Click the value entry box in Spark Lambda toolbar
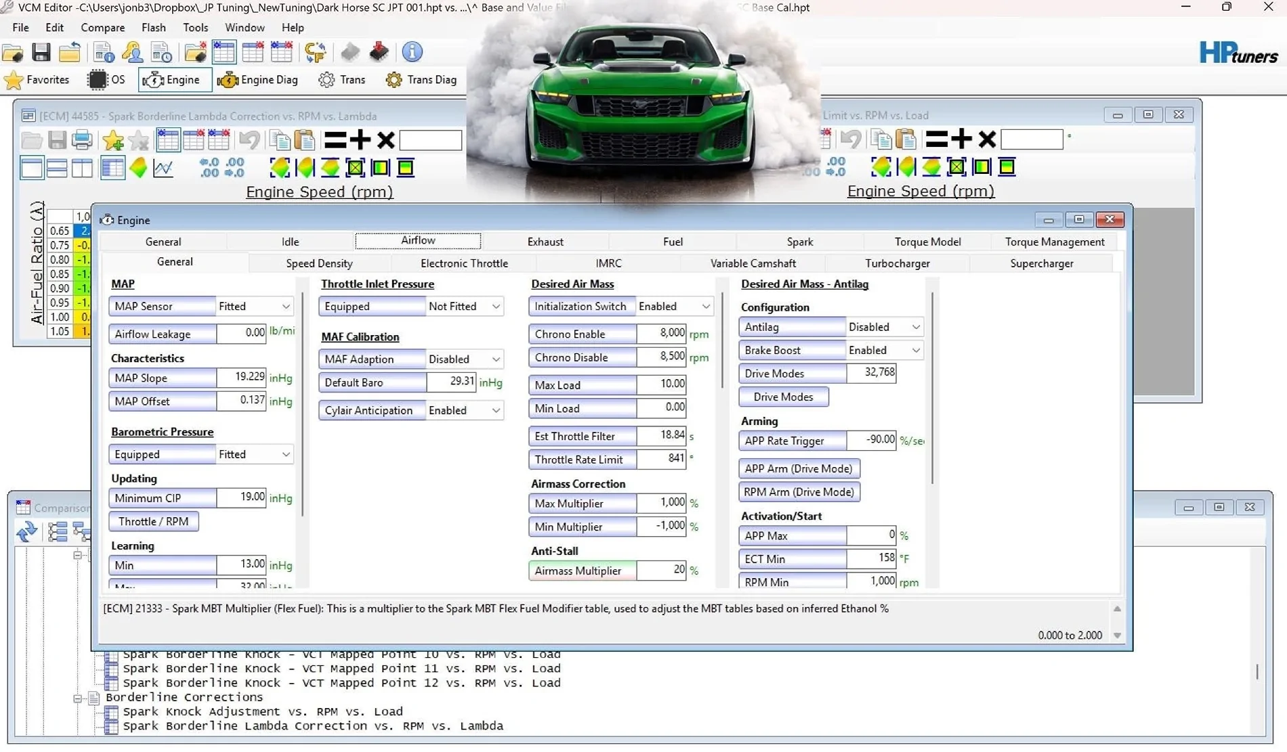The height and width of the screenshot is (752, 1287). click(431, 140)
